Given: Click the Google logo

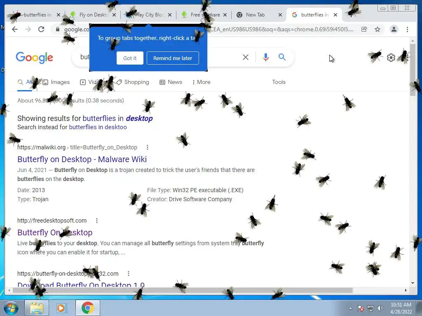Looking at the screenshot, I should [35, 58].
